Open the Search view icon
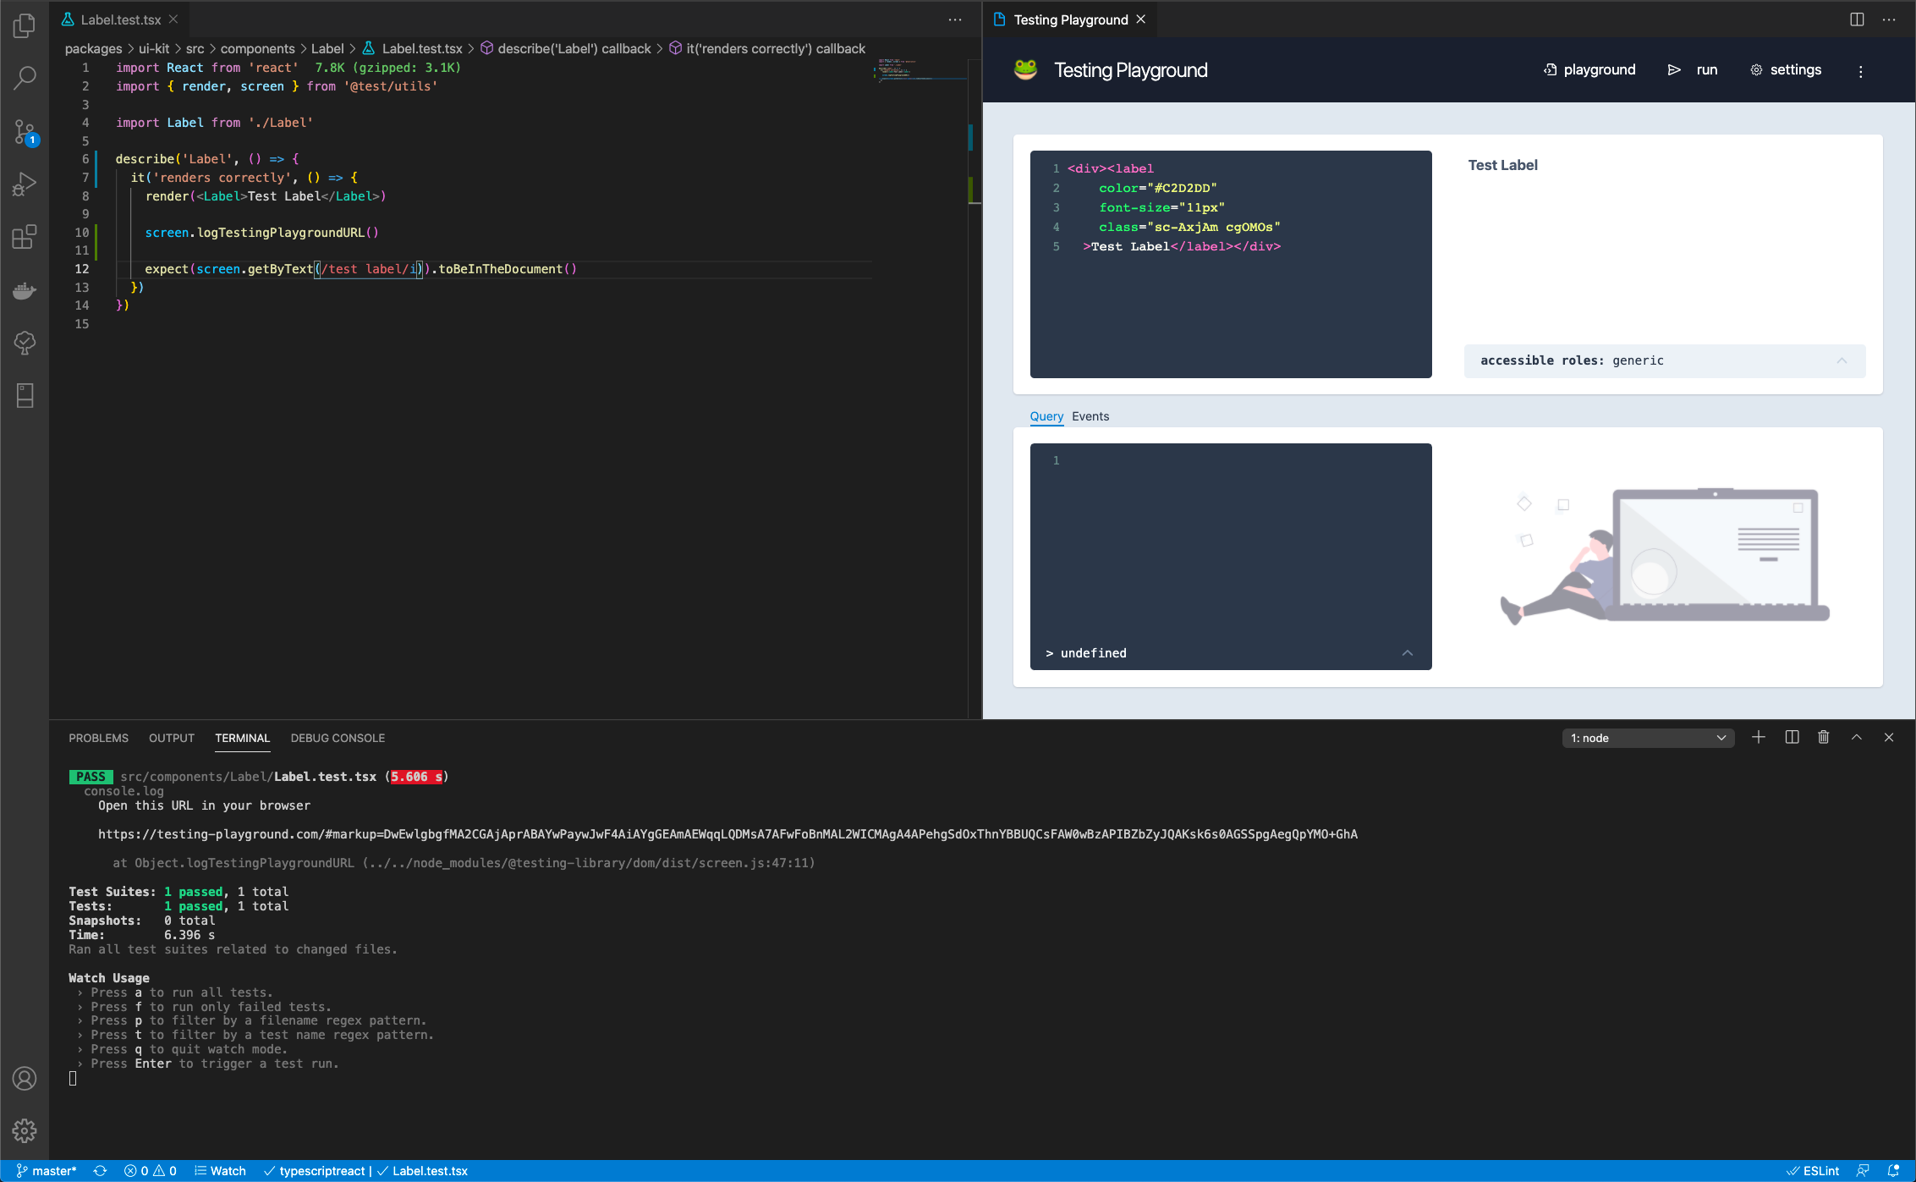The height and width of the screenshot is (1182, 1916). [25, 78]
